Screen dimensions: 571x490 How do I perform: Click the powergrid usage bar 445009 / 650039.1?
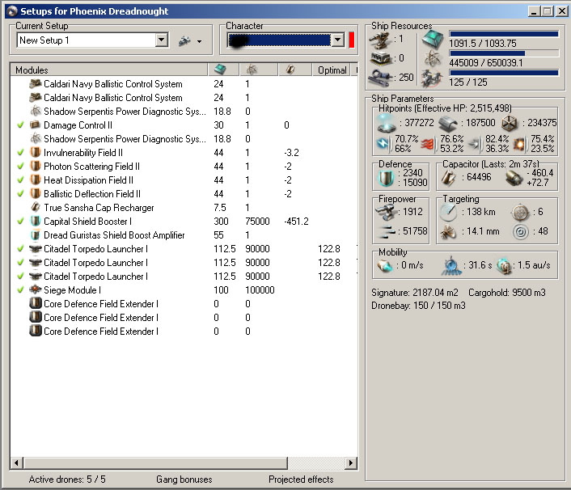504,53
